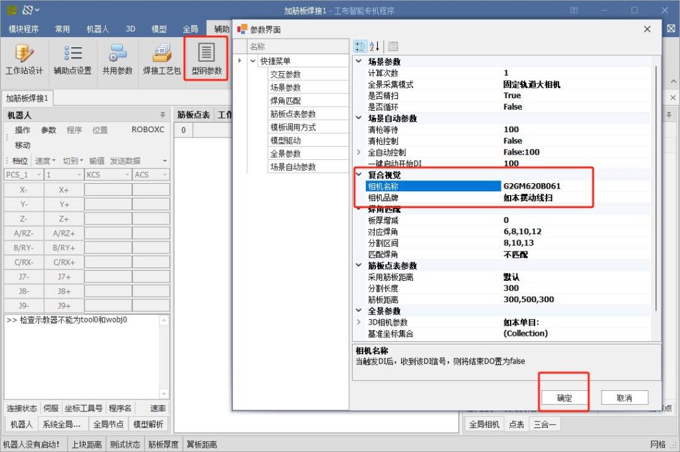680x452 pixels.
Task: Sort properties alphabetically with A-Z icon
Action: [375, 46]
